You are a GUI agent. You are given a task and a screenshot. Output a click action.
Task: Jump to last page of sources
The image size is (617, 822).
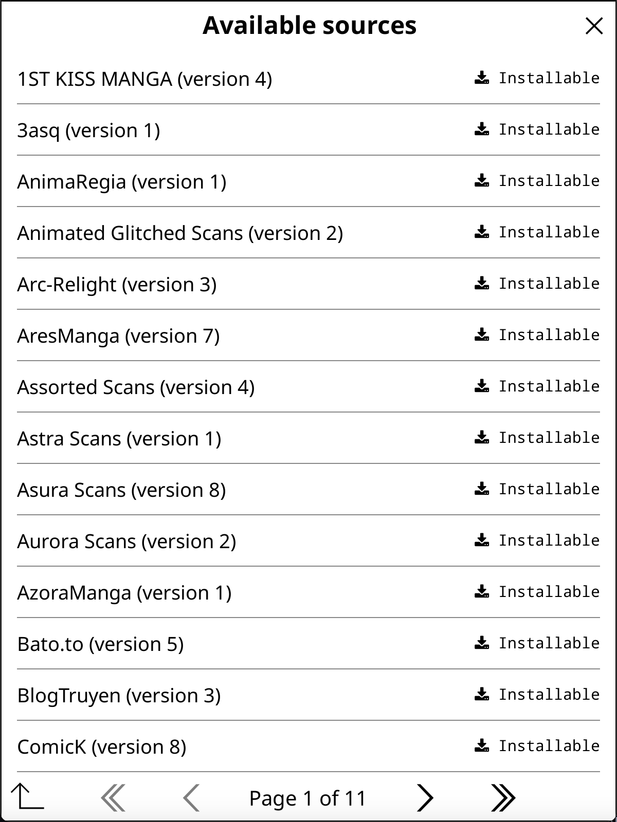(502, 798)
